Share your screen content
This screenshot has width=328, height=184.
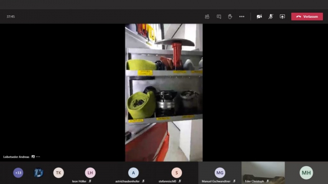point(282,16)
